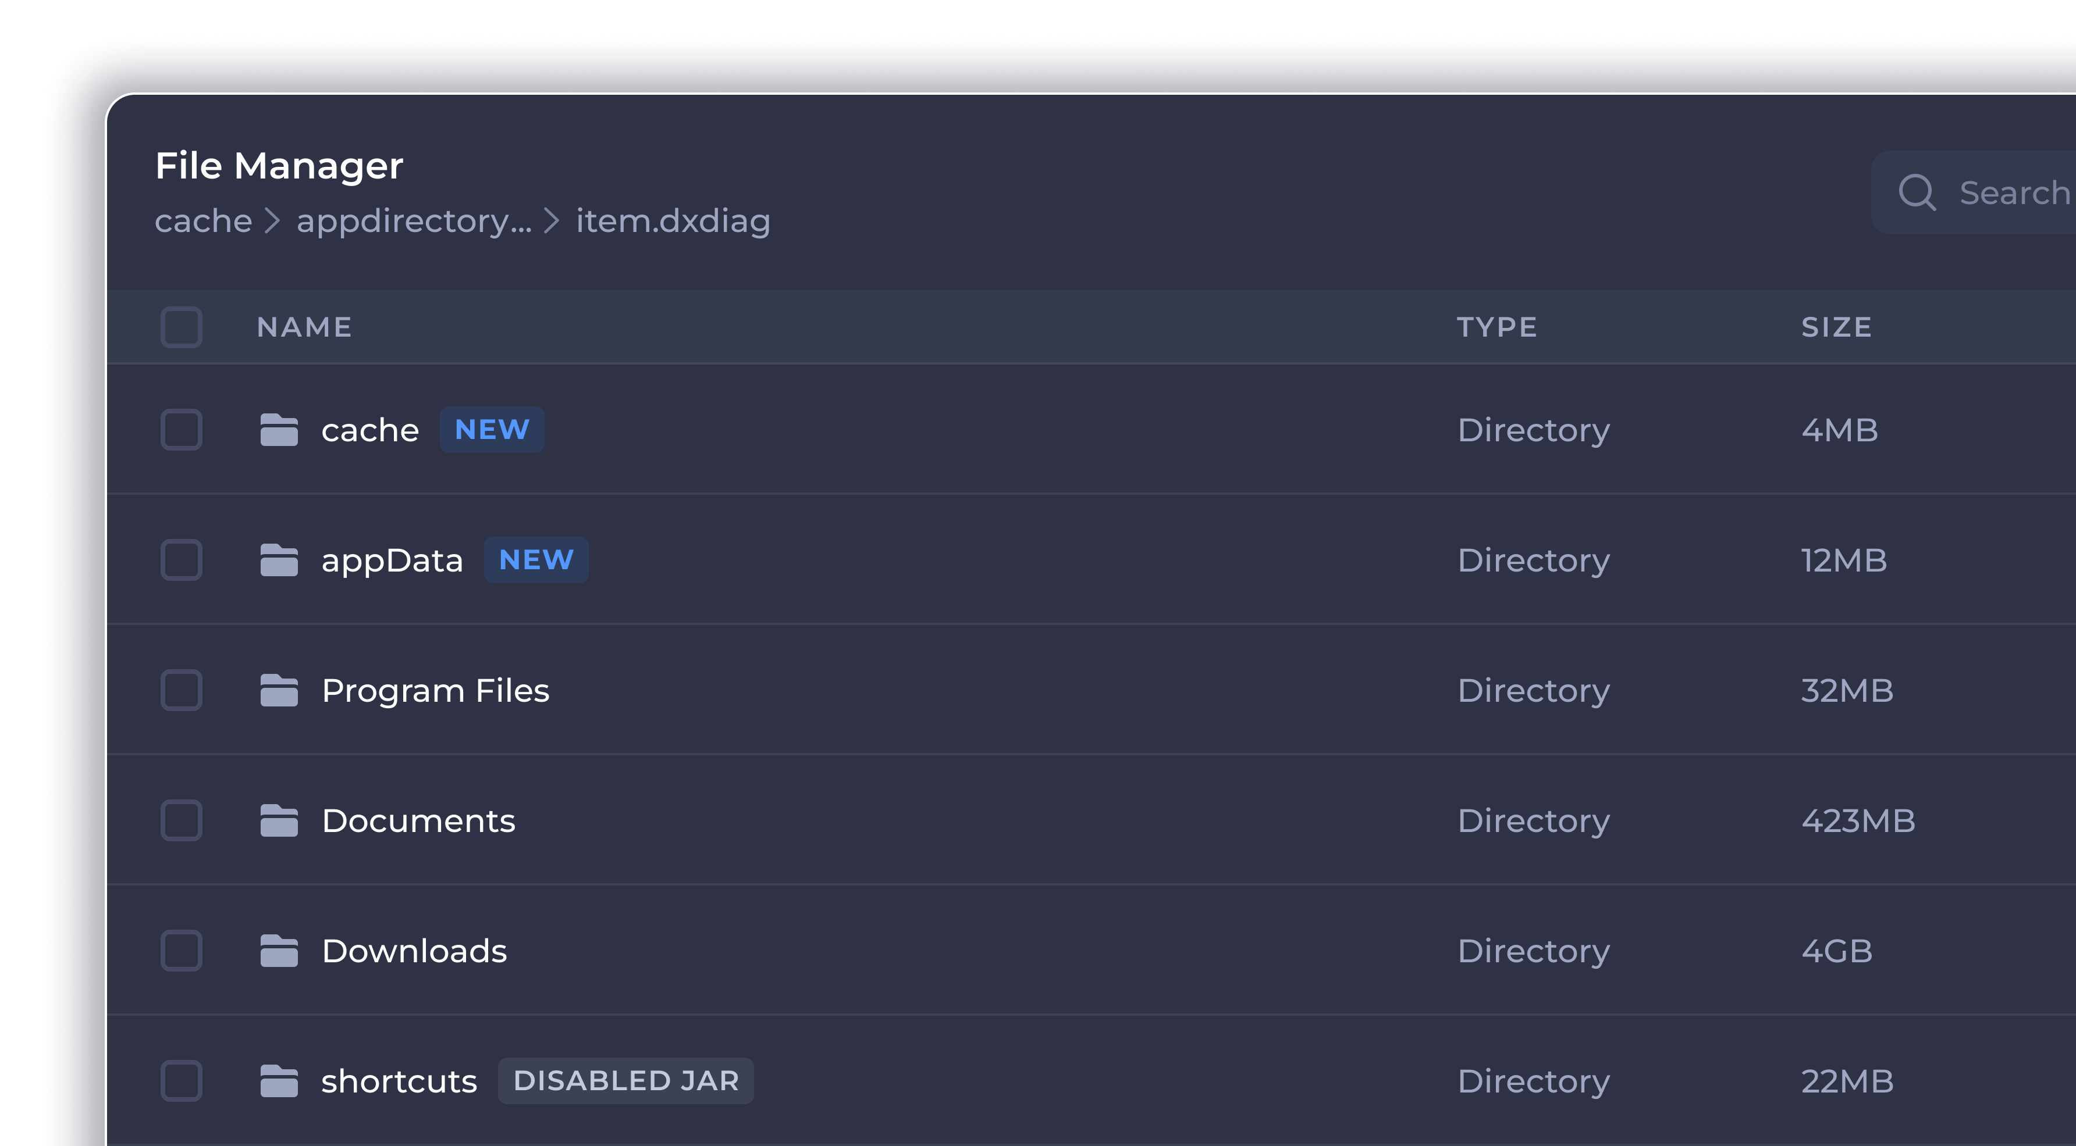The image size is (2076, 1146).
Task: Click the cache folder icon
Action: (x=280, y=429)
